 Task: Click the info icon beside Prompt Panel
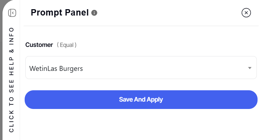[94, 13]
